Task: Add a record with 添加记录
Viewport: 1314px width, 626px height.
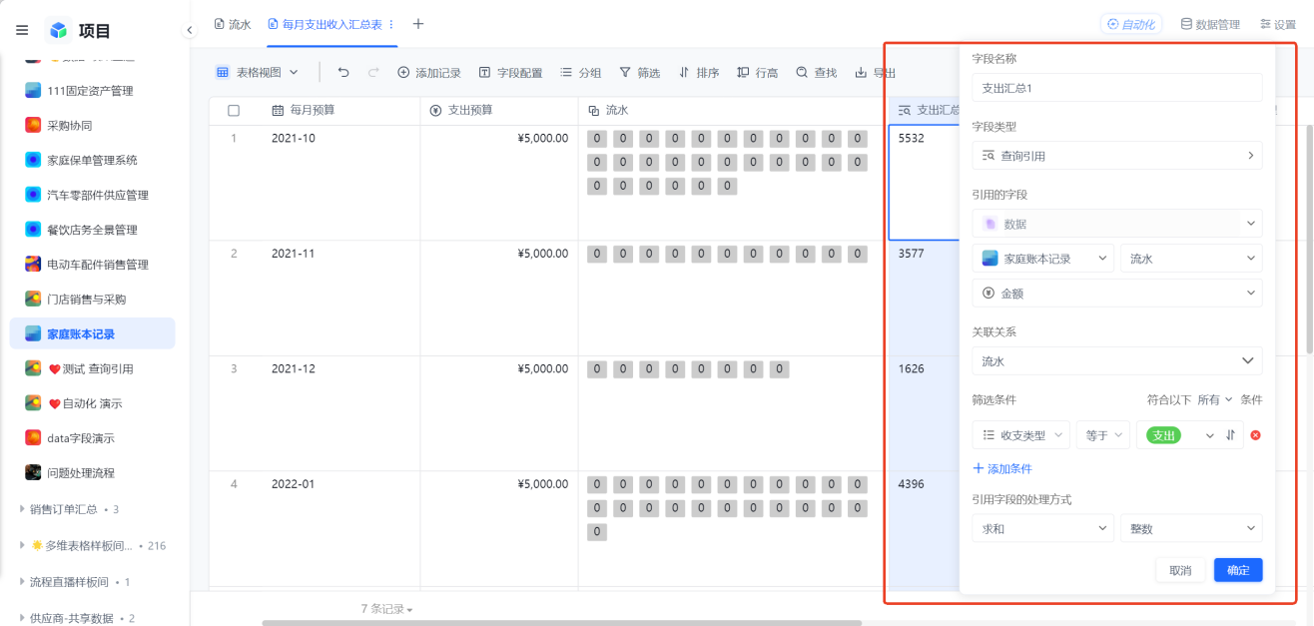Action: coord(429,73)
